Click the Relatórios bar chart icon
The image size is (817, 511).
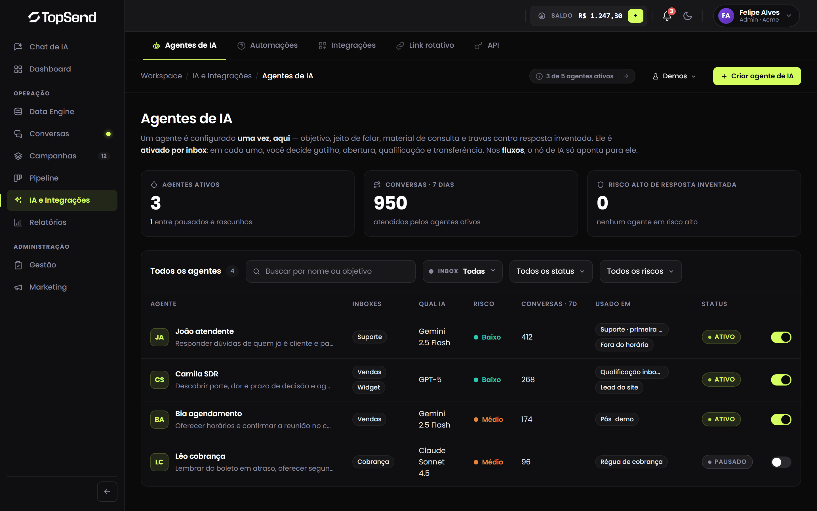(x=18, y=222)
